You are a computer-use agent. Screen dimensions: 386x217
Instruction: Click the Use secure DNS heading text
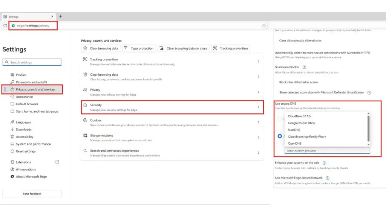(x=286, y=104)
